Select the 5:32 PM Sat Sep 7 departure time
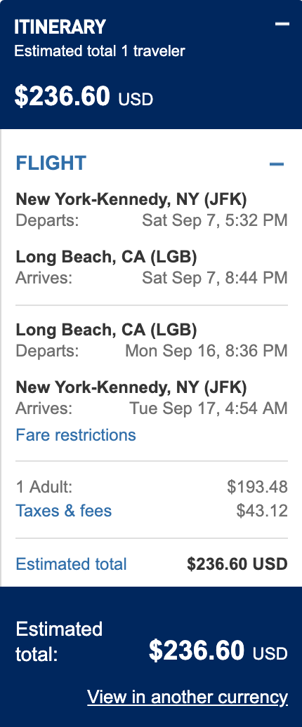The image size is (302, 727). (215, 220)
